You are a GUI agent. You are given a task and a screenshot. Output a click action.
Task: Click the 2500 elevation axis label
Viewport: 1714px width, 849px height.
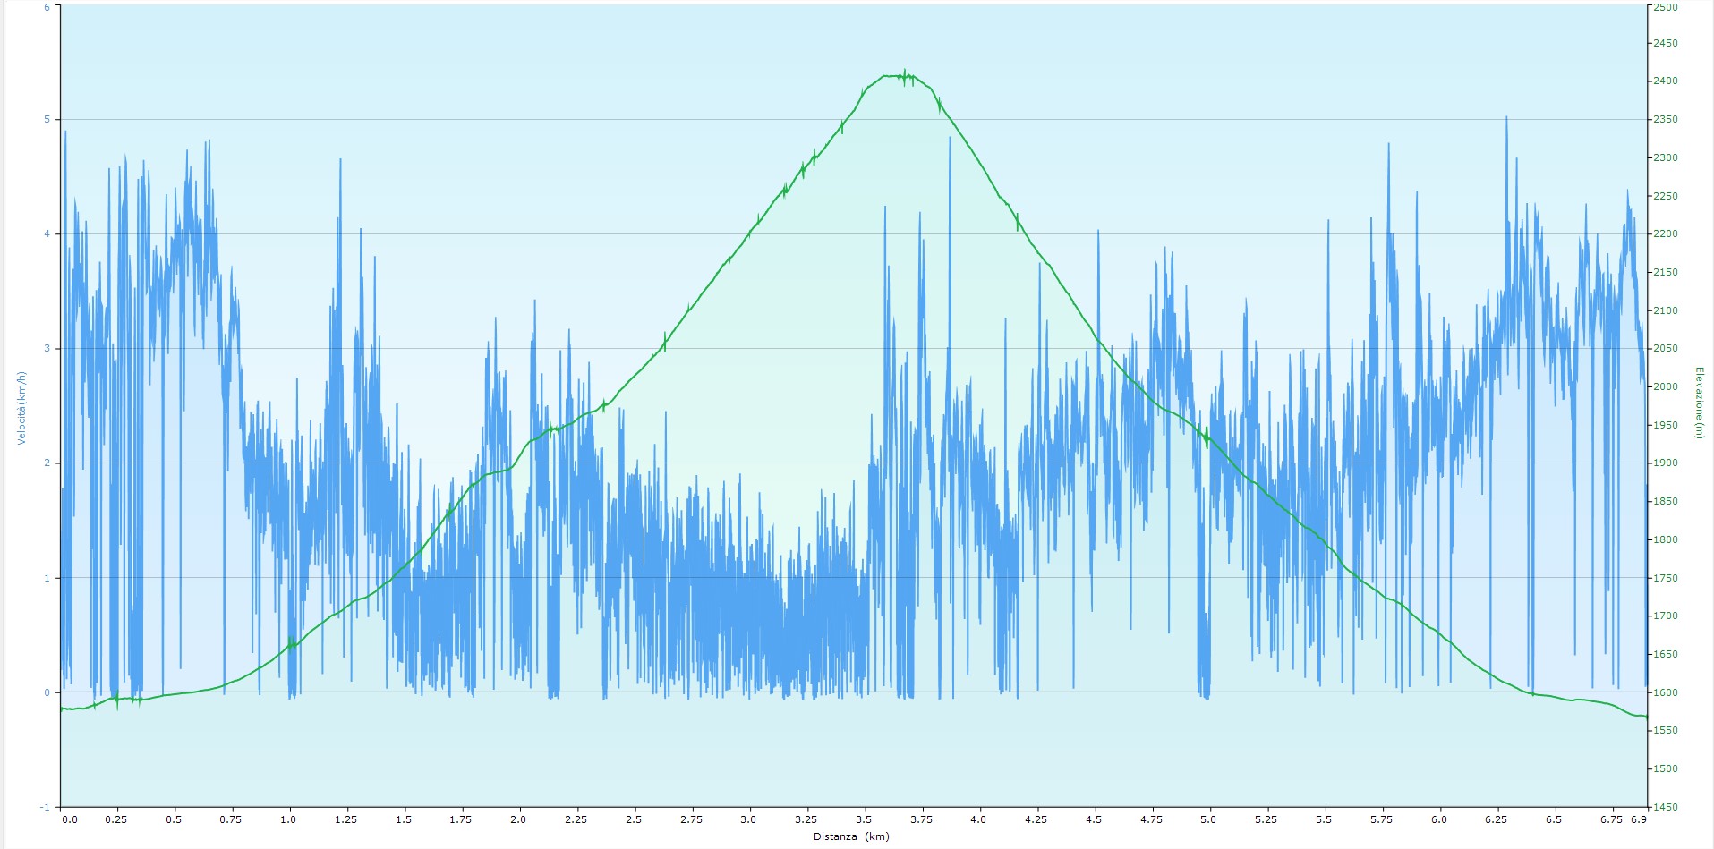coord(1666,7)
